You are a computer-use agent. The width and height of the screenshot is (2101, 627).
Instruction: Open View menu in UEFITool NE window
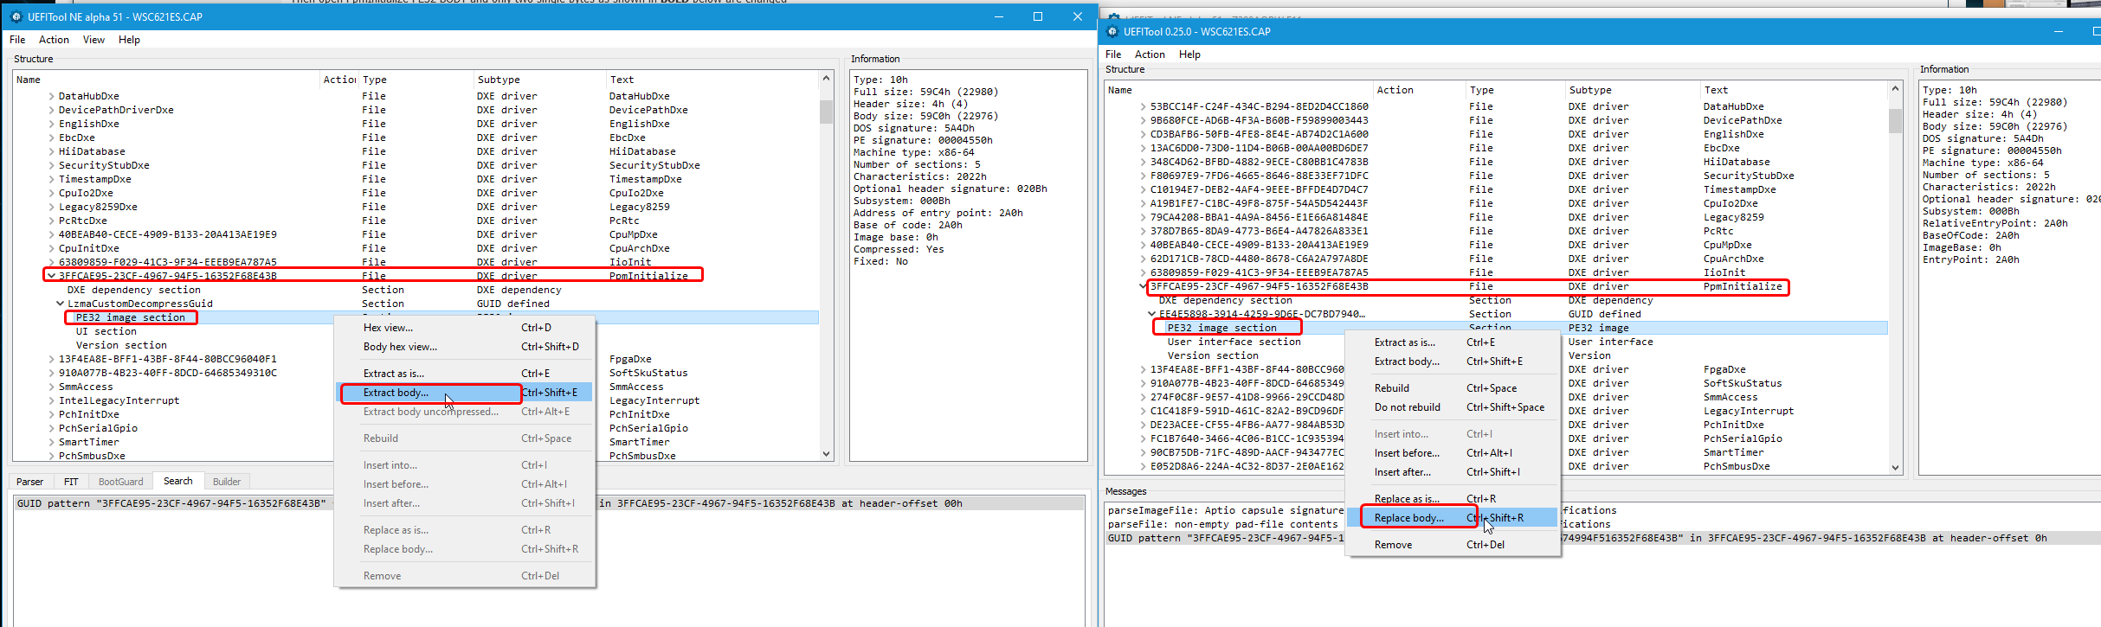point(93,40)
